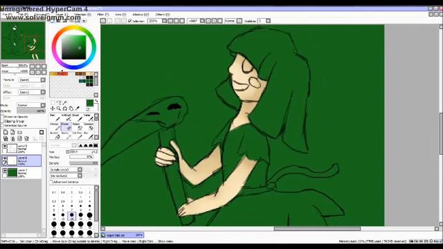This screenshot has width=443, height=249.
Task: Open the Stabilizer value dropdown
Action: pyautogui.click(x=268, y=21)
